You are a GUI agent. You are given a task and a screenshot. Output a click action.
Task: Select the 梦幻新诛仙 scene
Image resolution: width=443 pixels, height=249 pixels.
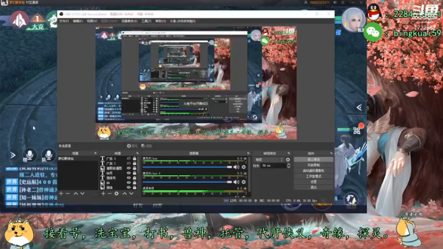tap(66, 159)
